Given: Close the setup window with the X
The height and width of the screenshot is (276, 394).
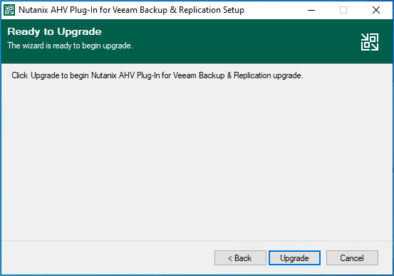Looking at the screenshot, I should (x=376, y=10).
